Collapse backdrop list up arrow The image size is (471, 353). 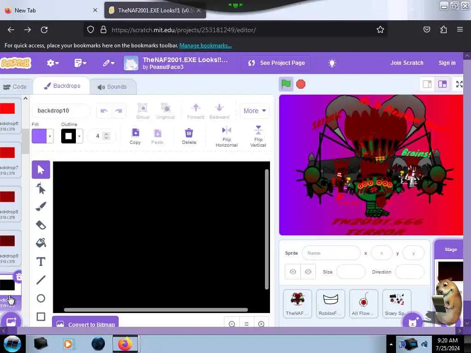point(26,98)
